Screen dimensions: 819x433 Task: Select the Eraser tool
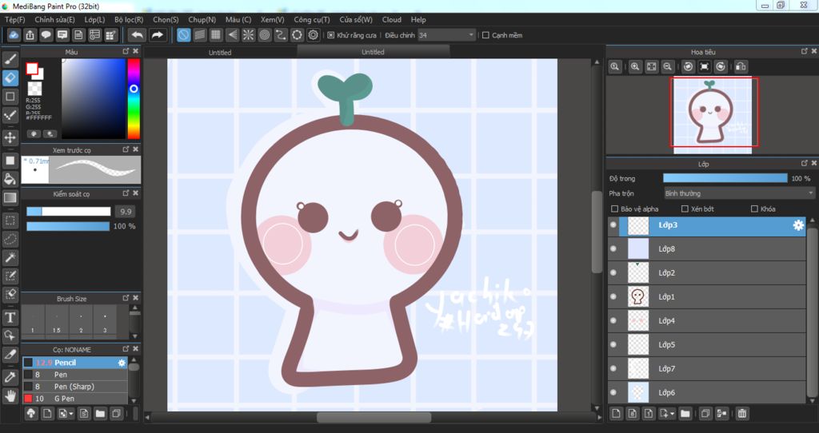pyautogui.click(x=10, y=77)
